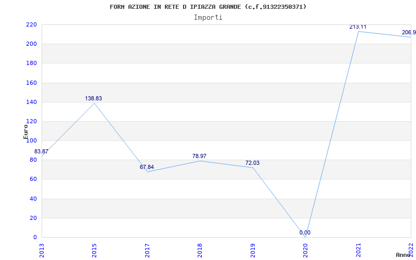Select the 20 y-axis tick label

click(x=33, y=218)
